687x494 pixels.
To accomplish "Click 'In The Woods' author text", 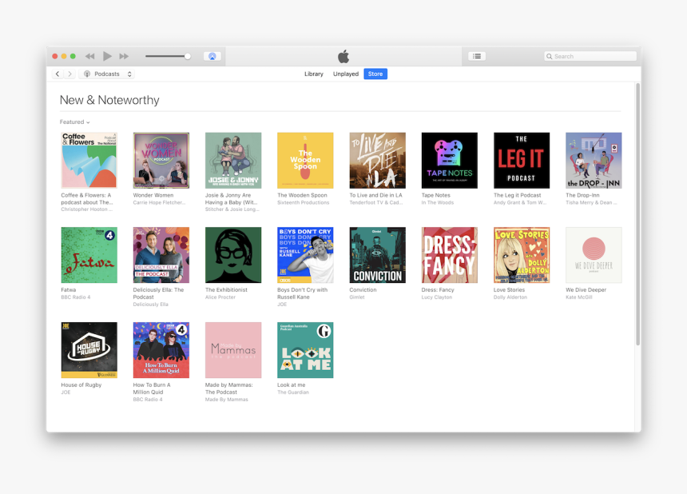I will pyautogui.click(x=438, y=202).
